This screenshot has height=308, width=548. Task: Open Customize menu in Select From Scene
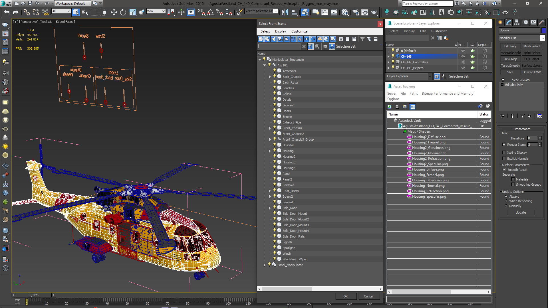299,31
